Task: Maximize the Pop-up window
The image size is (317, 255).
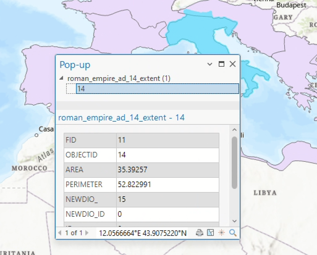Action: pyautogui.click(x=221, y=64)
